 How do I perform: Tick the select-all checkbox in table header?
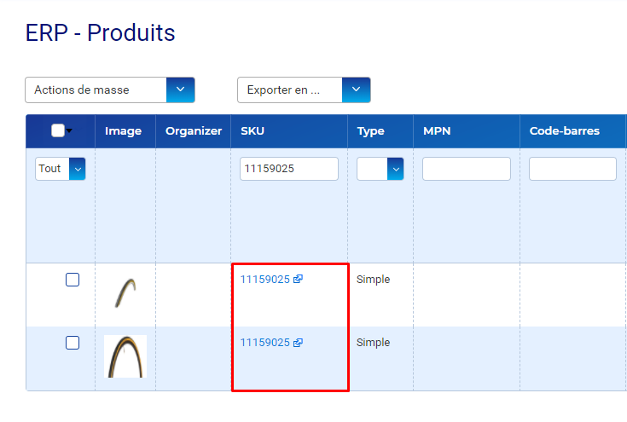58,130
